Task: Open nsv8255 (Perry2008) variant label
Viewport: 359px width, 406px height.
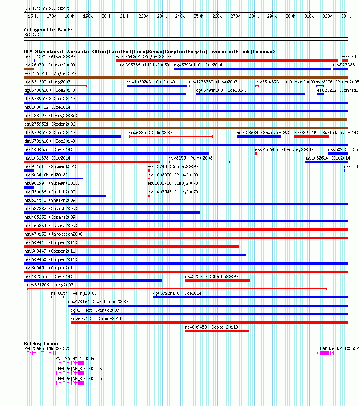Action: click(x=192, y=158)
